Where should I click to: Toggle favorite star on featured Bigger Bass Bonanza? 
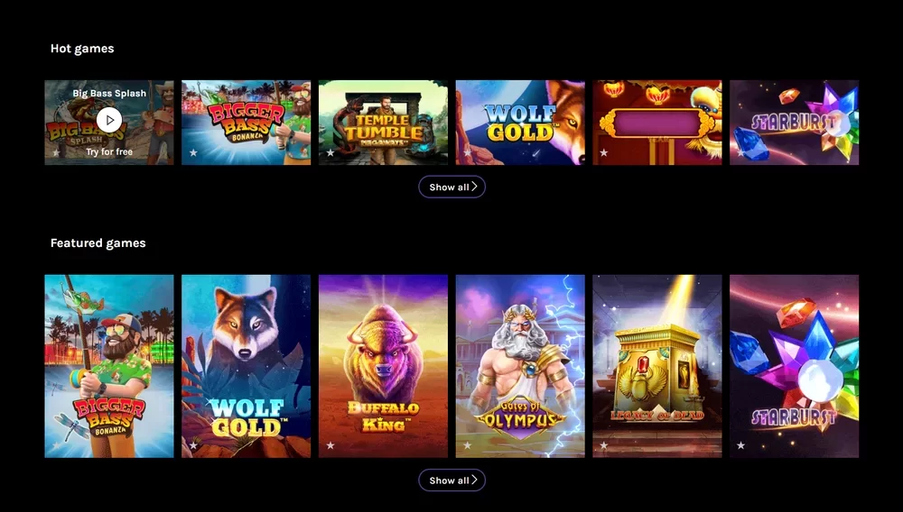pos(56,445)
